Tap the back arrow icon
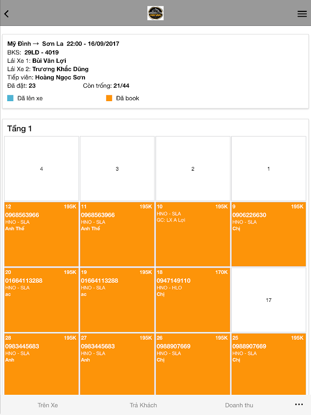 tap(7, 14)
